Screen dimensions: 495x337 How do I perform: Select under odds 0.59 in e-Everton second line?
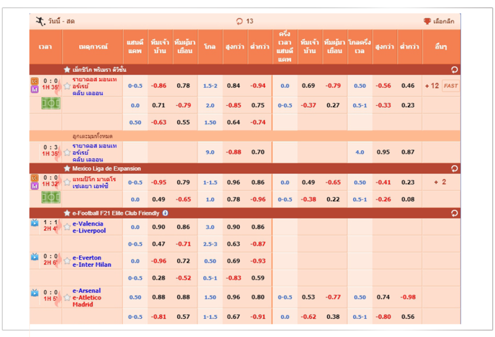pyautogui.click(x=258, y=278)
